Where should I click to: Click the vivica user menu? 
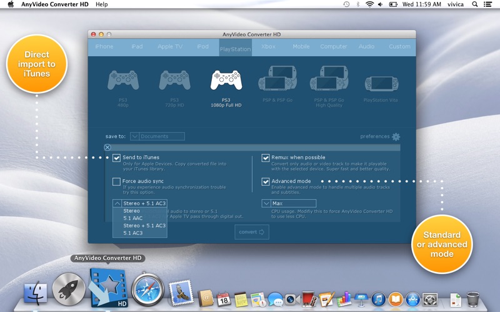point(456,4)
